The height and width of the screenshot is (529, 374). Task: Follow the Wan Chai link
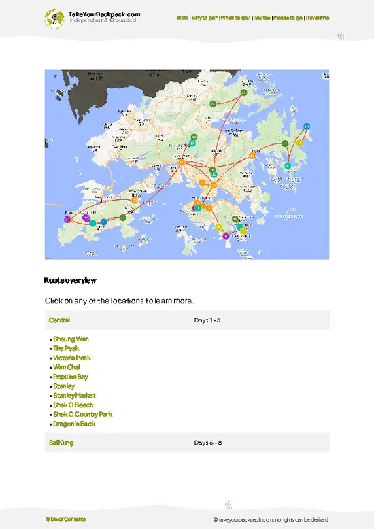click(x=67, y=367)
